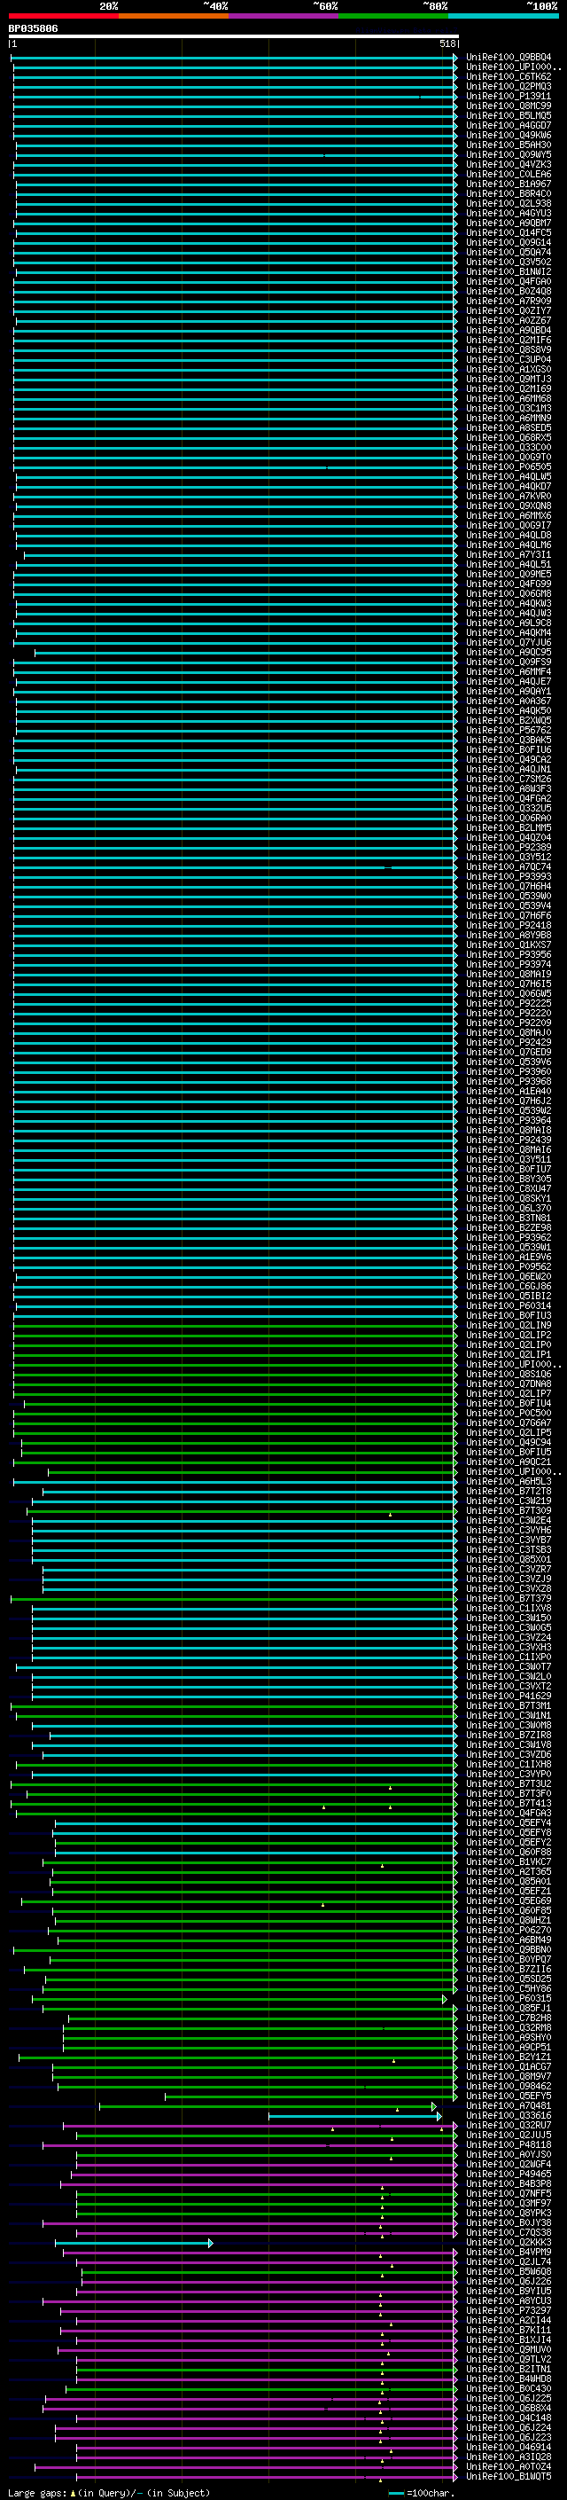Screen dimensions: 567x2500
Task: Open hit UniRef100_P13911
Action: click(509, 96)
